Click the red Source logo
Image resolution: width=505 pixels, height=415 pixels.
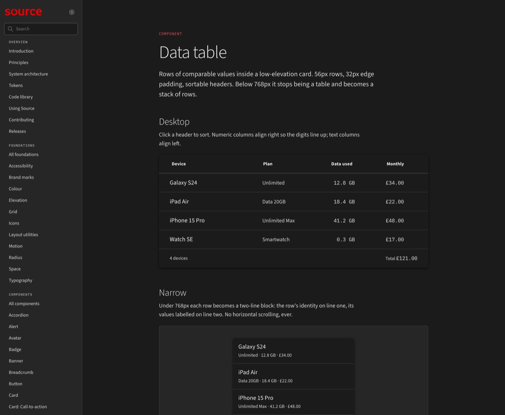[x=23, y=12]
